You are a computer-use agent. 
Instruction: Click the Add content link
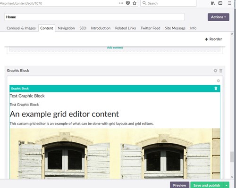pyautogui.click(x=115, y=48)
